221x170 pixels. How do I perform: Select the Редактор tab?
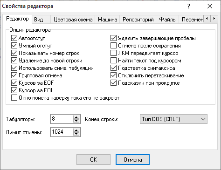pos(17,19)
